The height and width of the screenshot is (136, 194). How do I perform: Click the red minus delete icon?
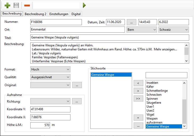tap(27, 5)
